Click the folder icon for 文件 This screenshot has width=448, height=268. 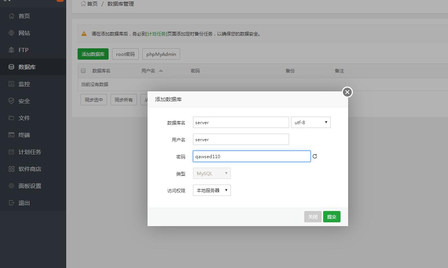click(11, 118)
